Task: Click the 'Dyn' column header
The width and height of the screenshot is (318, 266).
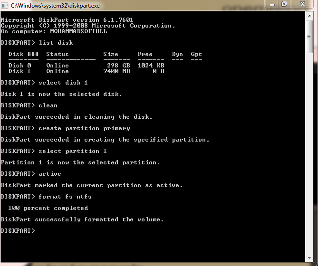Action: coord(177,54)
